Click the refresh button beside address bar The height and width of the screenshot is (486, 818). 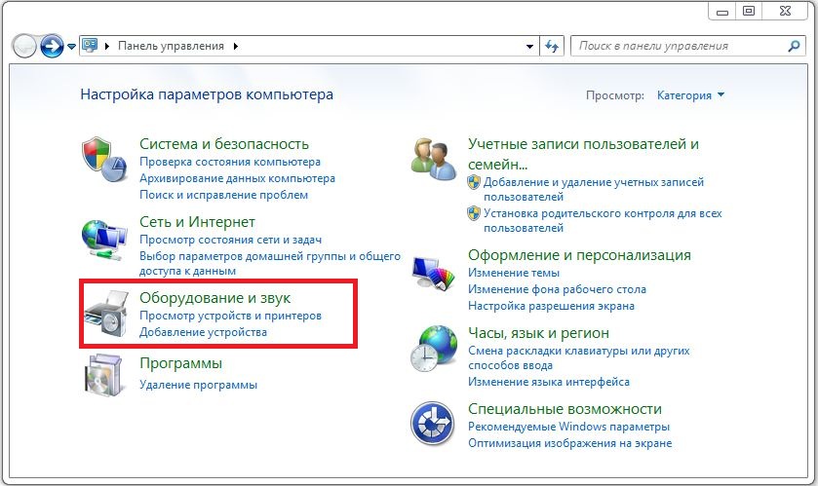(552, 47)
